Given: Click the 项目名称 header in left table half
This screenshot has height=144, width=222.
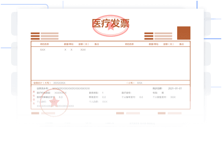Looking at the screenshot, I should point(44,44).
